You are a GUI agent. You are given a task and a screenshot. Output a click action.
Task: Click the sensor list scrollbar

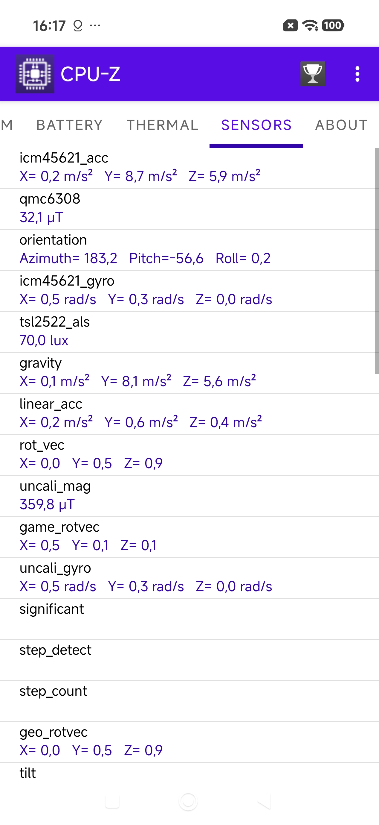tap(376, 261)
